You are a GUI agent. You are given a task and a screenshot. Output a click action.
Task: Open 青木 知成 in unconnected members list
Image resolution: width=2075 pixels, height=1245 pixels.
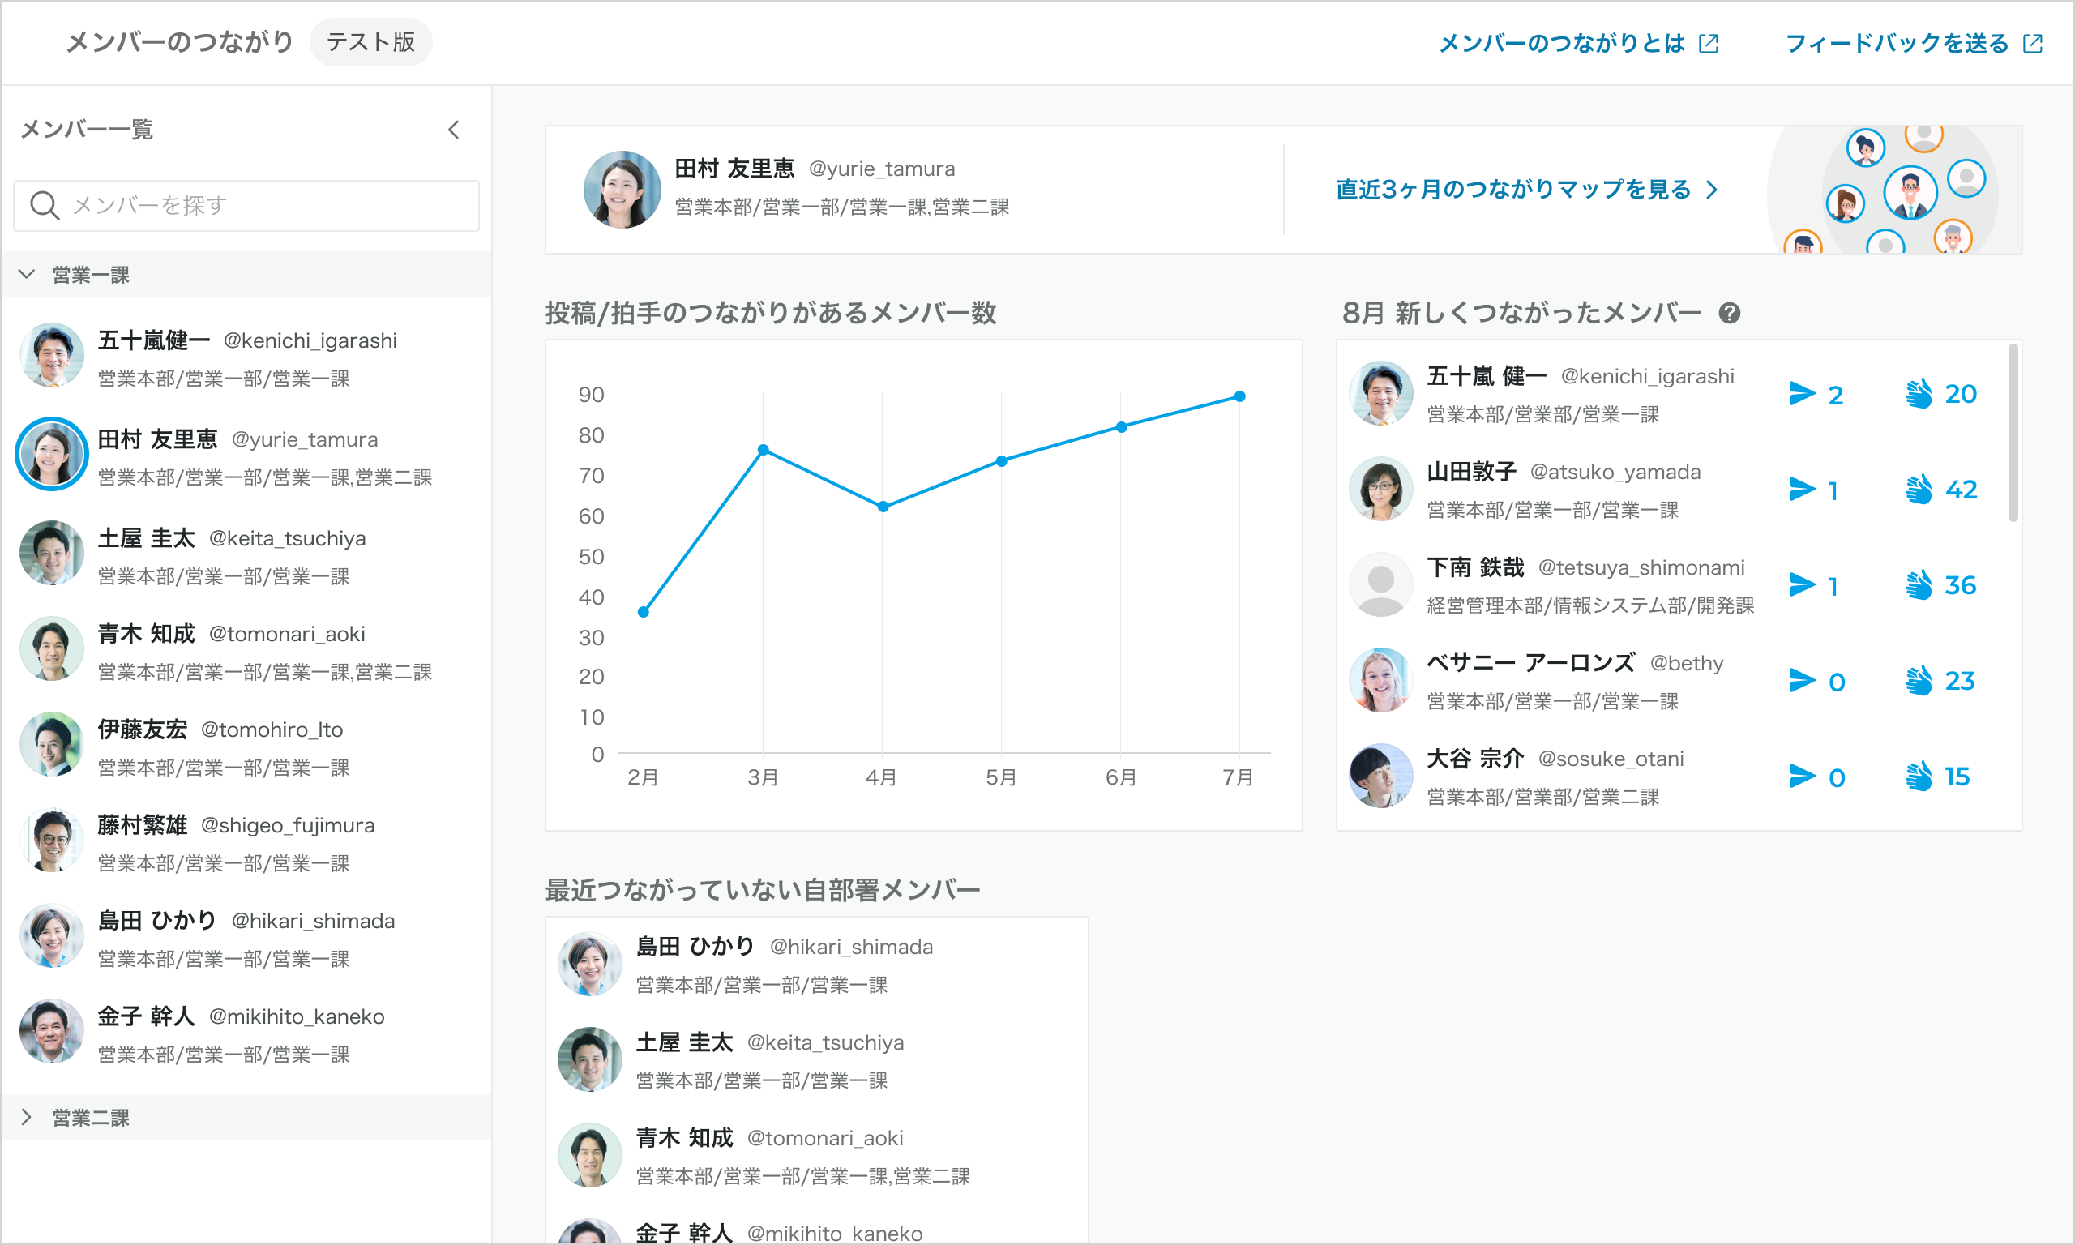[817, 1156]
